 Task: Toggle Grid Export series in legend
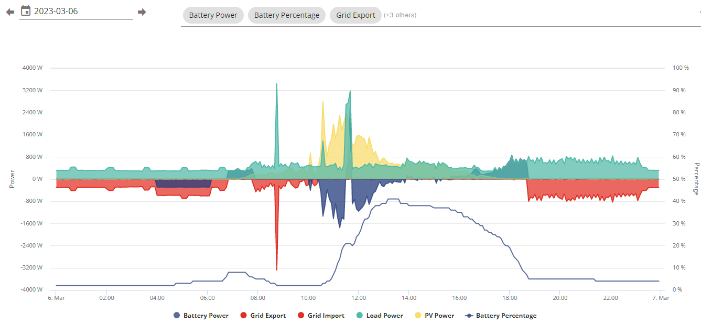point(263,316)
